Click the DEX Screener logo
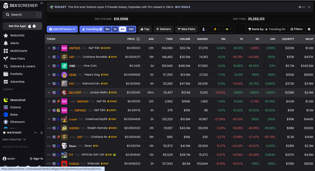The height and width of the screenshot is (171, 315). tap(21, 6)
